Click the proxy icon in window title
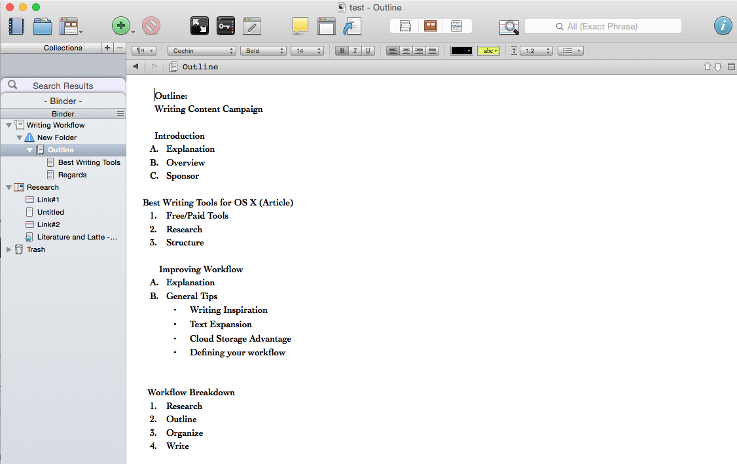This screenshot has height=464, width=737. (342, 7)
